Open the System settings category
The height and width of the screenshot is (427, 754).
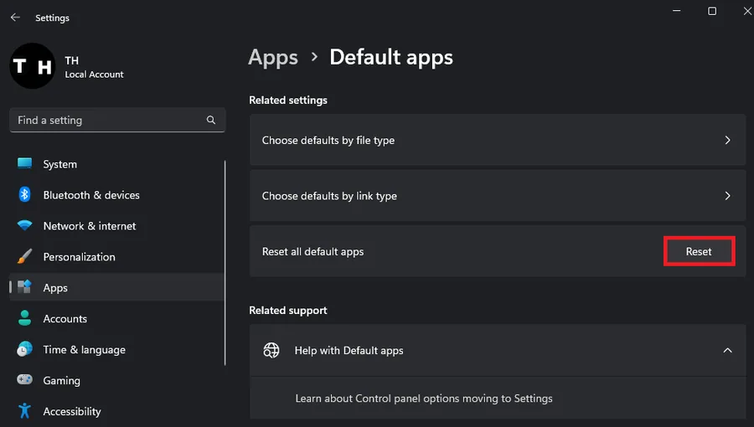pos(116,164)
